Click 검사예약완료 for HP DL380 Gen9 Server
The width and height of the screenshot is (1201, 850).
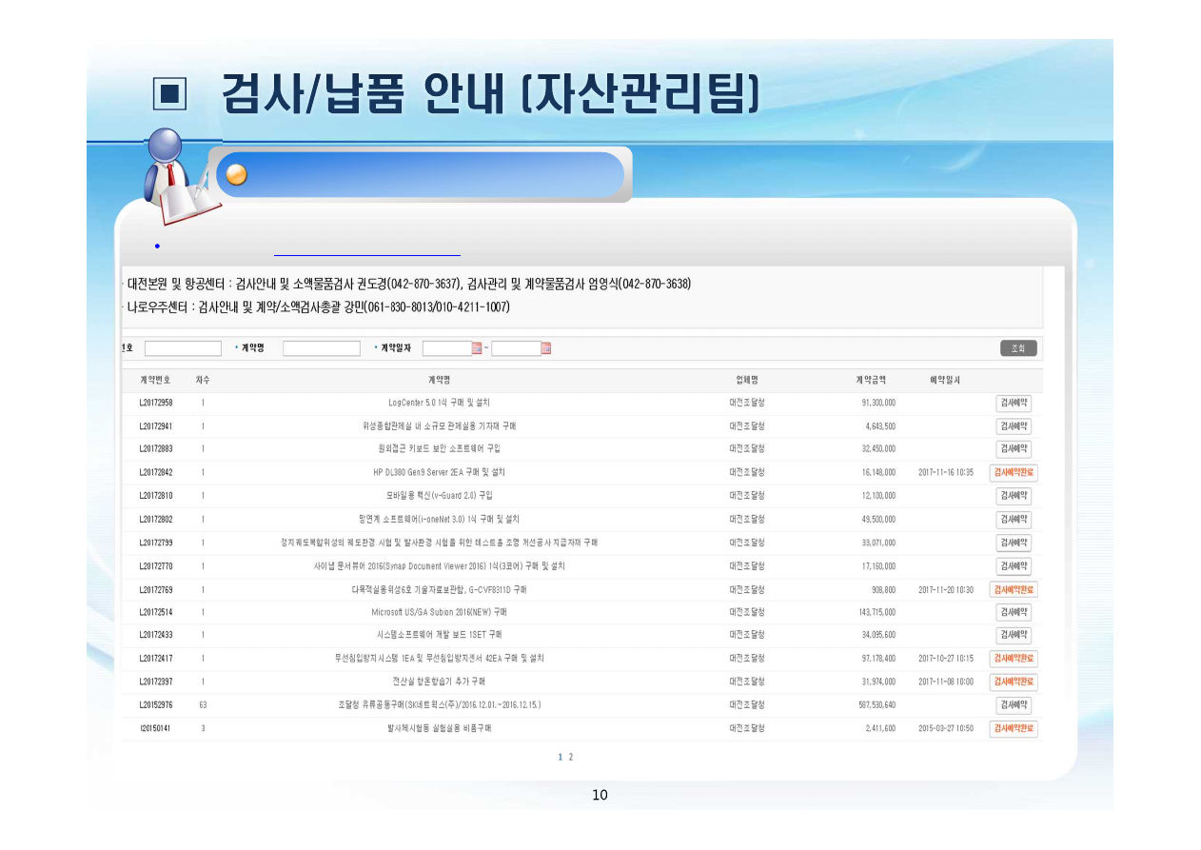1014,472
